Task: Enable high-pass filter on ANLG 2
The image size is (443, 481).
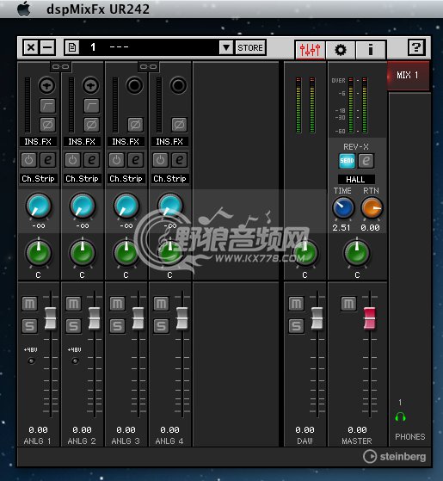Action: coord(91,106)
